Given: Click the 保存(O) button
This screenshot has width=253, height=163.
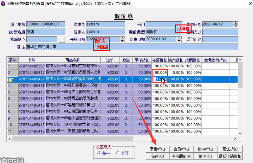Looking at the screenshot, I should (157, 156).
